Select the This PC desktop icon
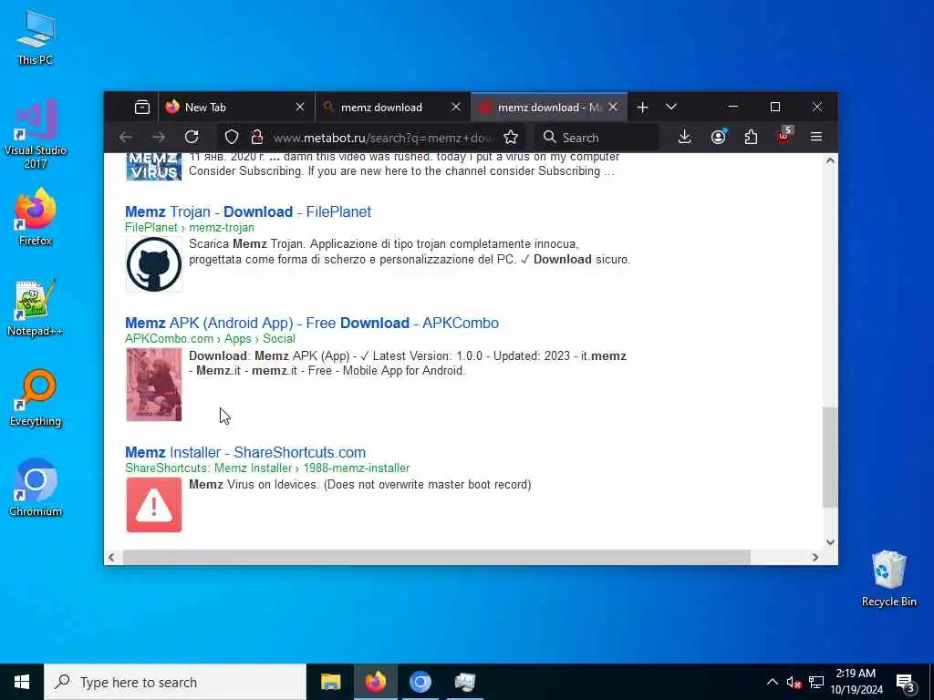This screenshot has width=934, height=700. [x=36, y=37]
